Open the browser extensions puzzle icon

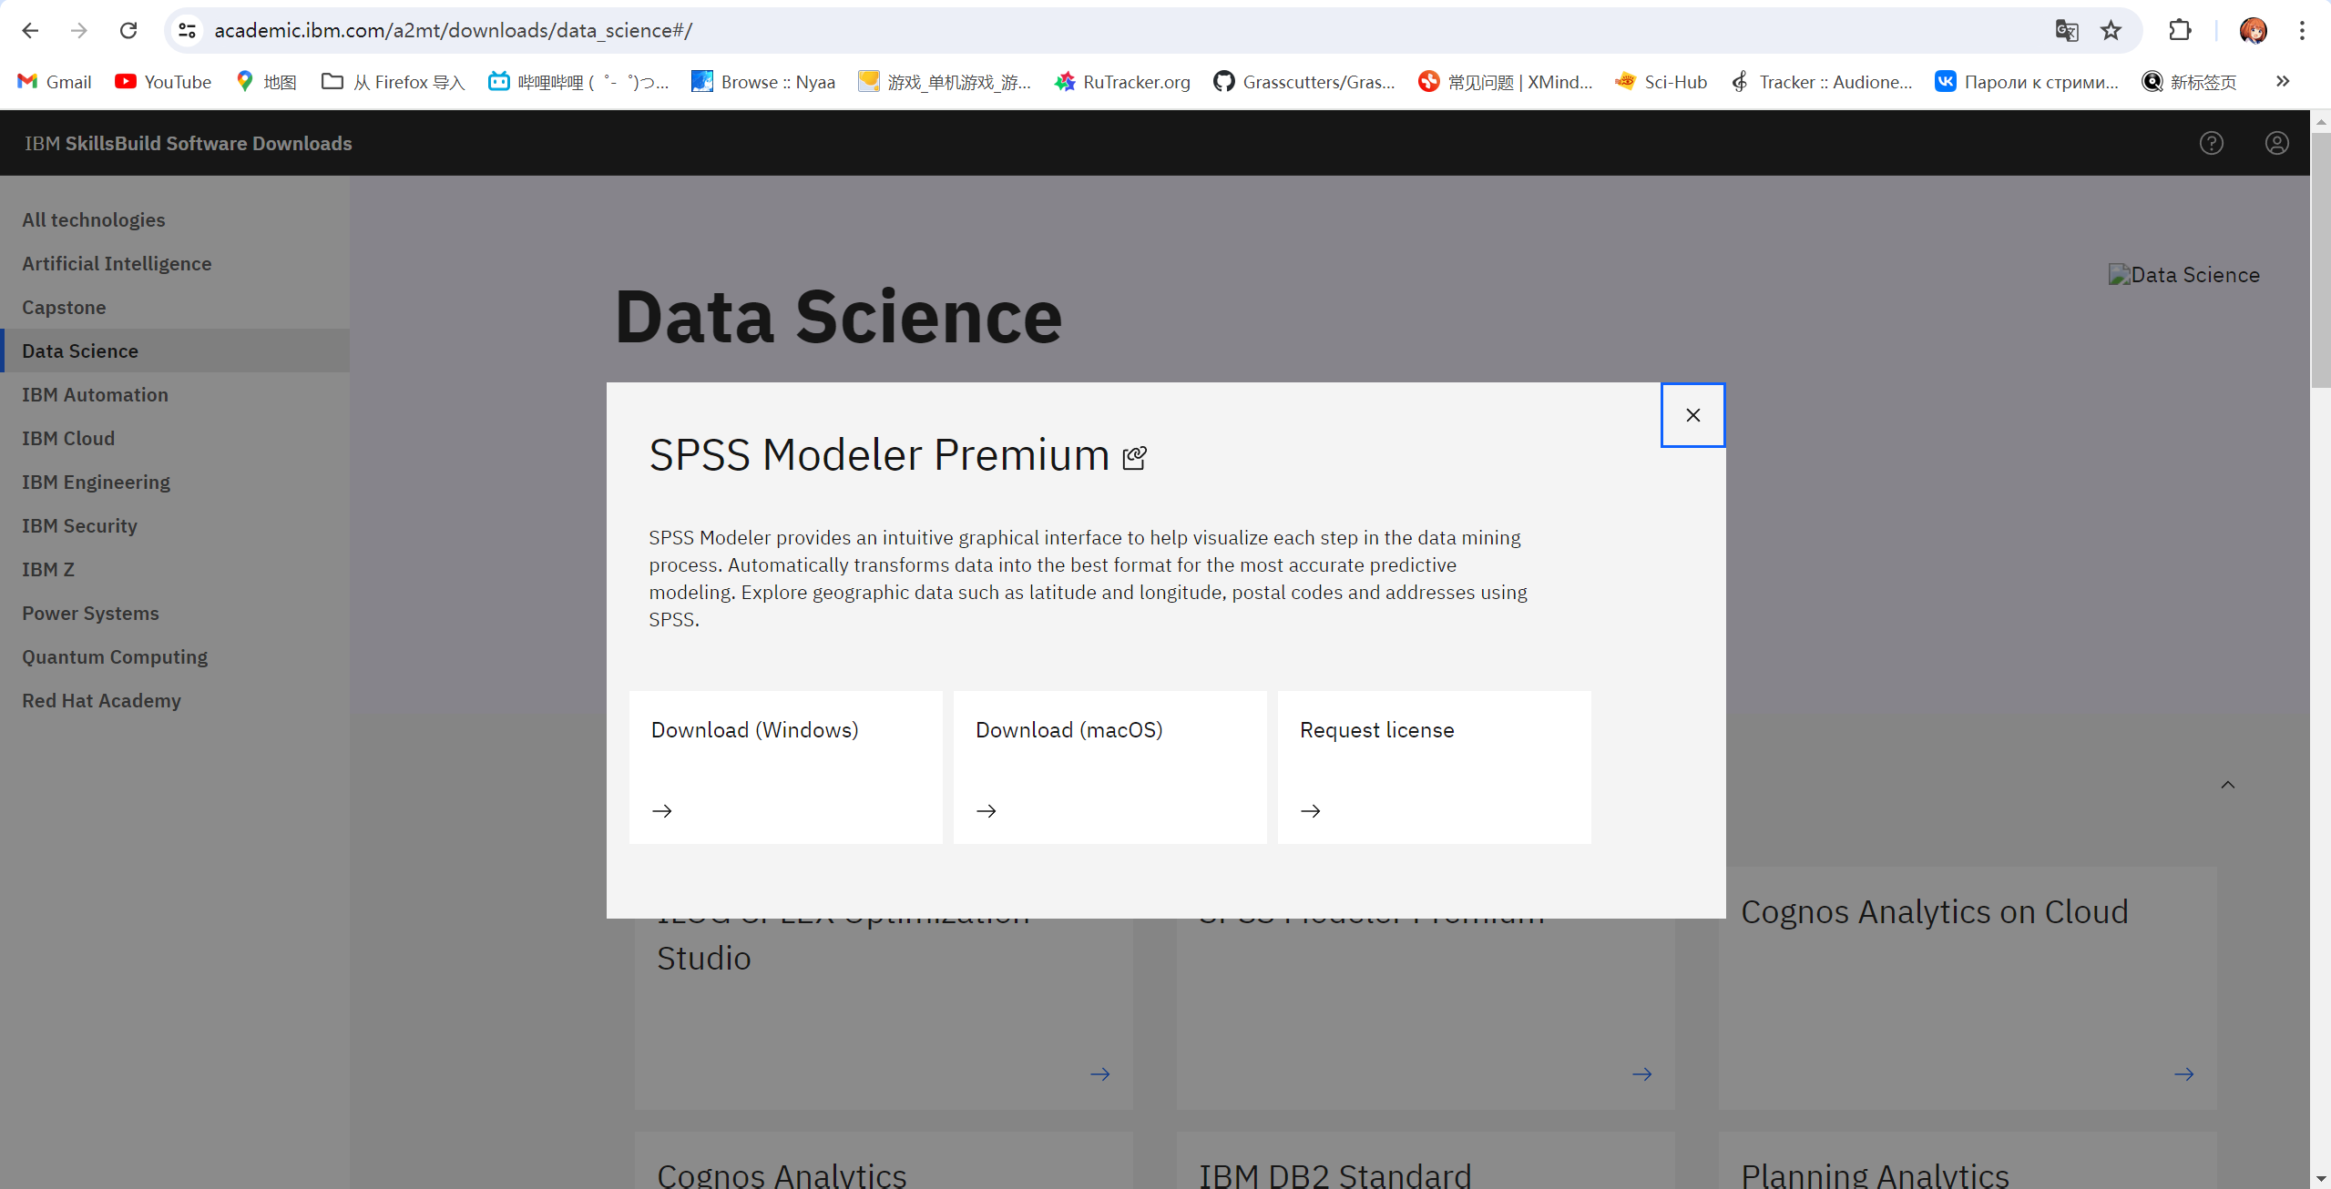click(x=2180, y=30)
